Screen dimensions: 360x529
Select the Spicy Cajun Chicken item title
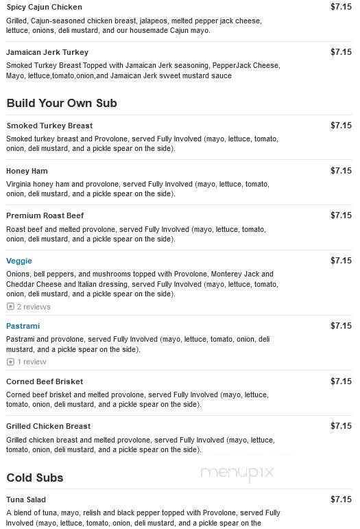(44, 7)
